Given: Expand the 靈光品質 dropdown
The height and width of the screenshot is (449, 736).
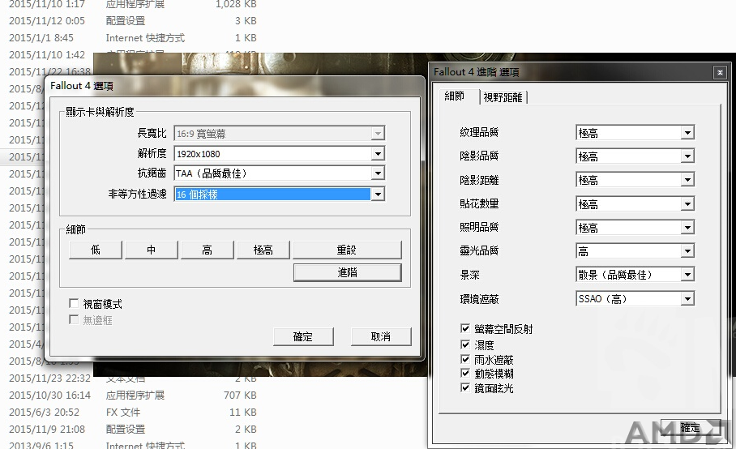Looking at the screenshot, I should 687,251.
